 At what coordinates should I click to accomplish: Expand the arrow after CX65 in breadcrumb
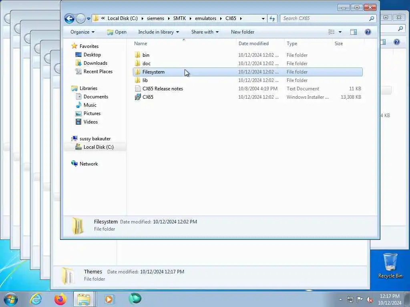241,18
